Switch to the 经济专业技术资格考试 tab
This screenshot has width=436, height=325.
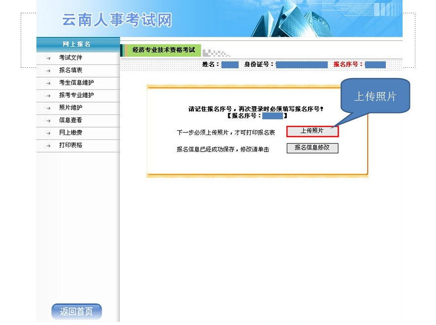point(164,50)
